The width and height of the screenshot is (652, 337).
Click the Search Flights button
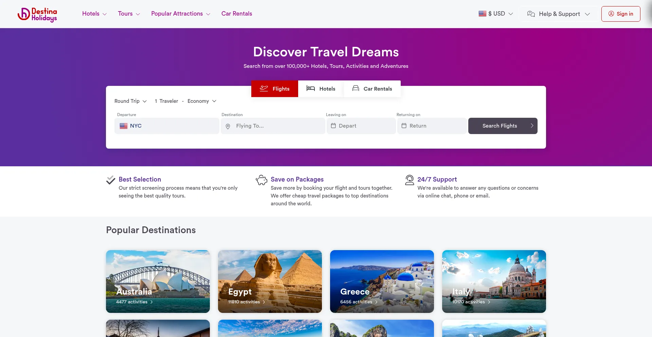pyautogui.click(x=503, y=126)
